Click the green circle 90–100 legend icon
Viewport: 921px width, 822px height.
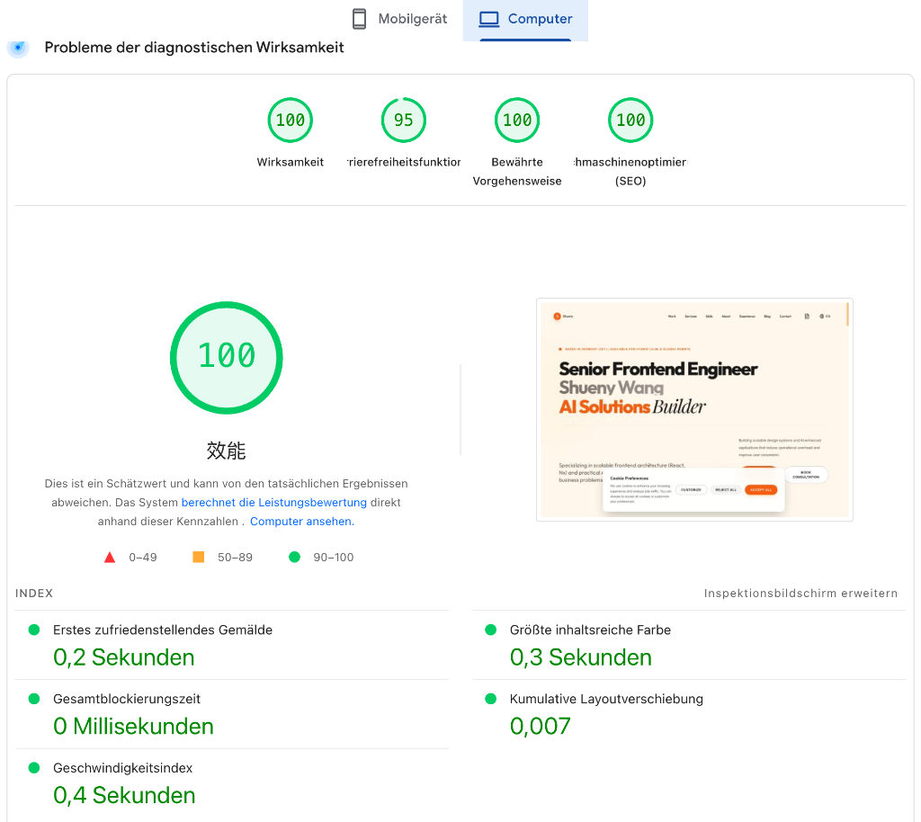(294, 558)
